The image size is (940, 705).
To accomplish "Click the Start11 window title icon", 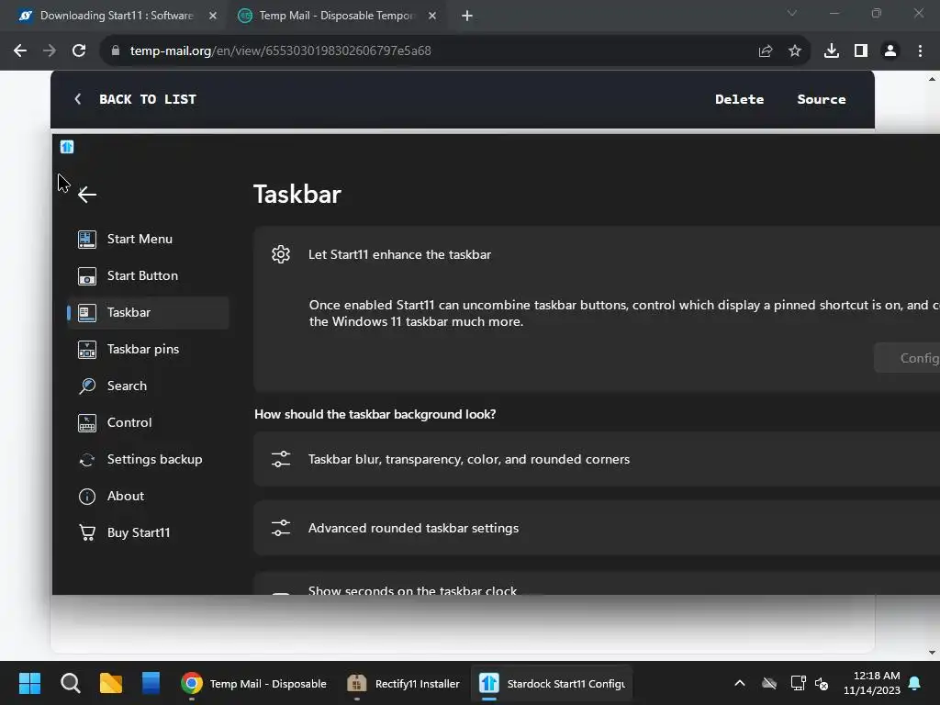I will click(x=66, y=147).
